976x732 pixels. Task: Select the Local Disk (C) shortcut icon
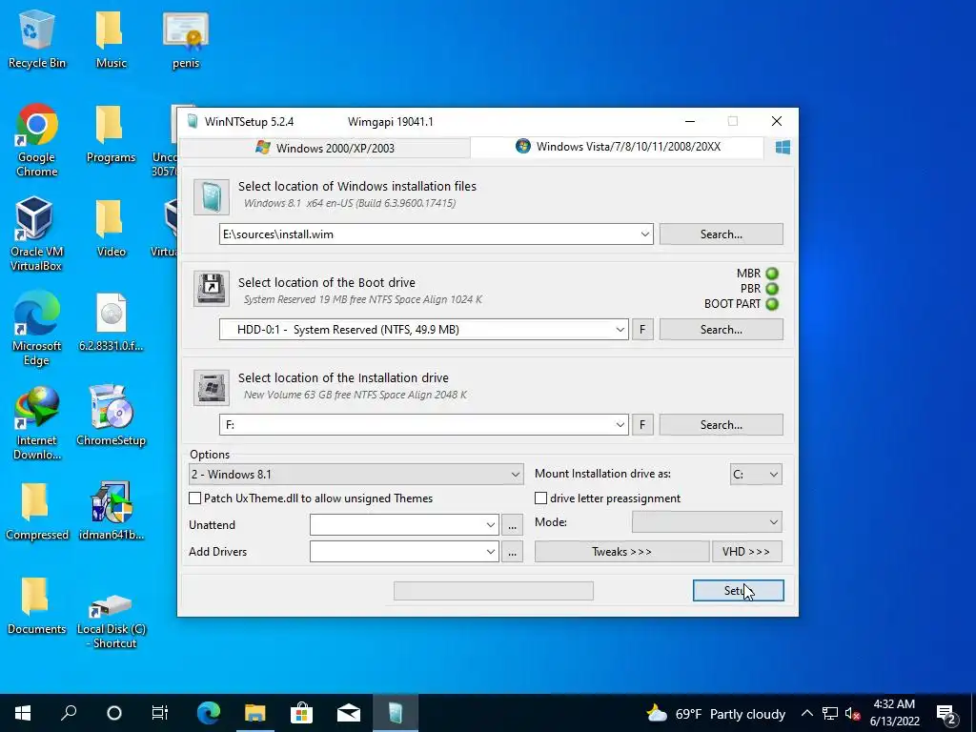(111, 620)
